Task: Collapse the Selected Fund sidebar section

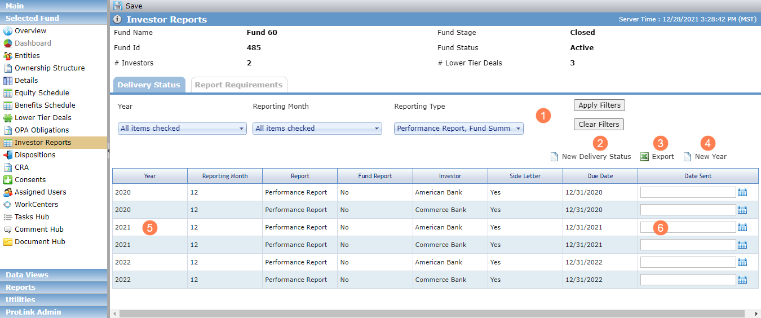Action: click(x=54, y=18)
